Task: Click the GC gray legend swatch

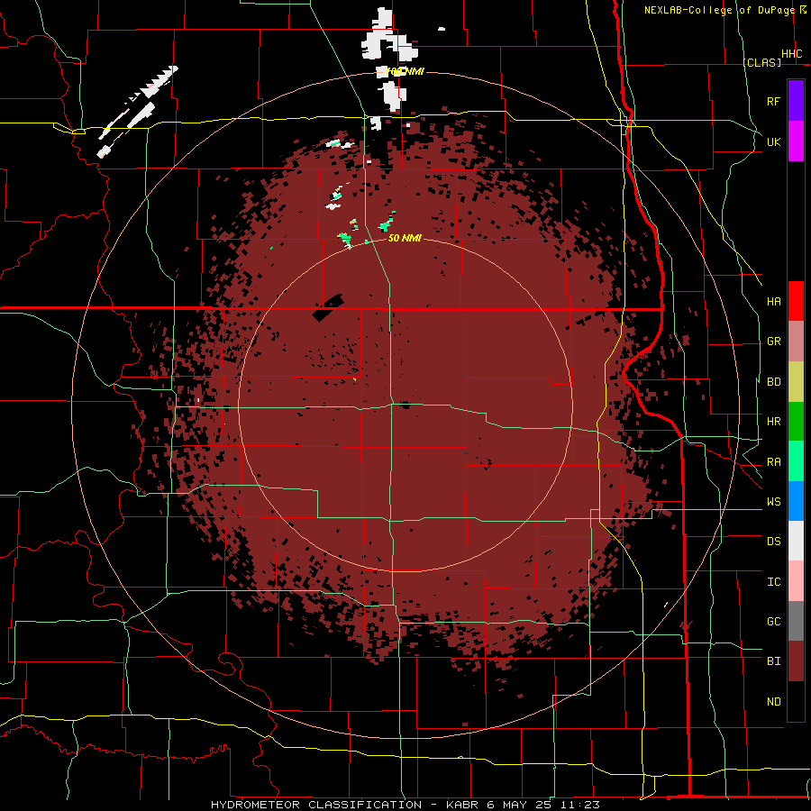Action: (796, 621)
